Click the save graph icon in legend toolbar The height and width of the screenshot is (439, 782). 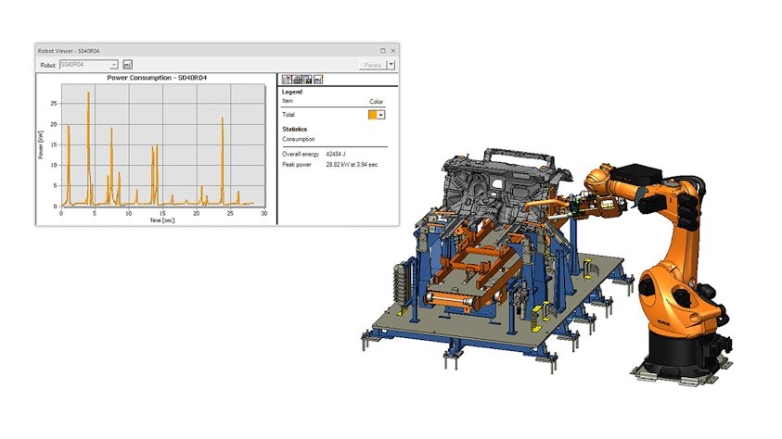[307, 79]
